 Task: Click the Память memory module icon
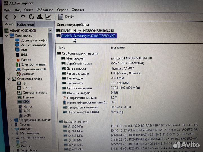click(x=19, y=97)
